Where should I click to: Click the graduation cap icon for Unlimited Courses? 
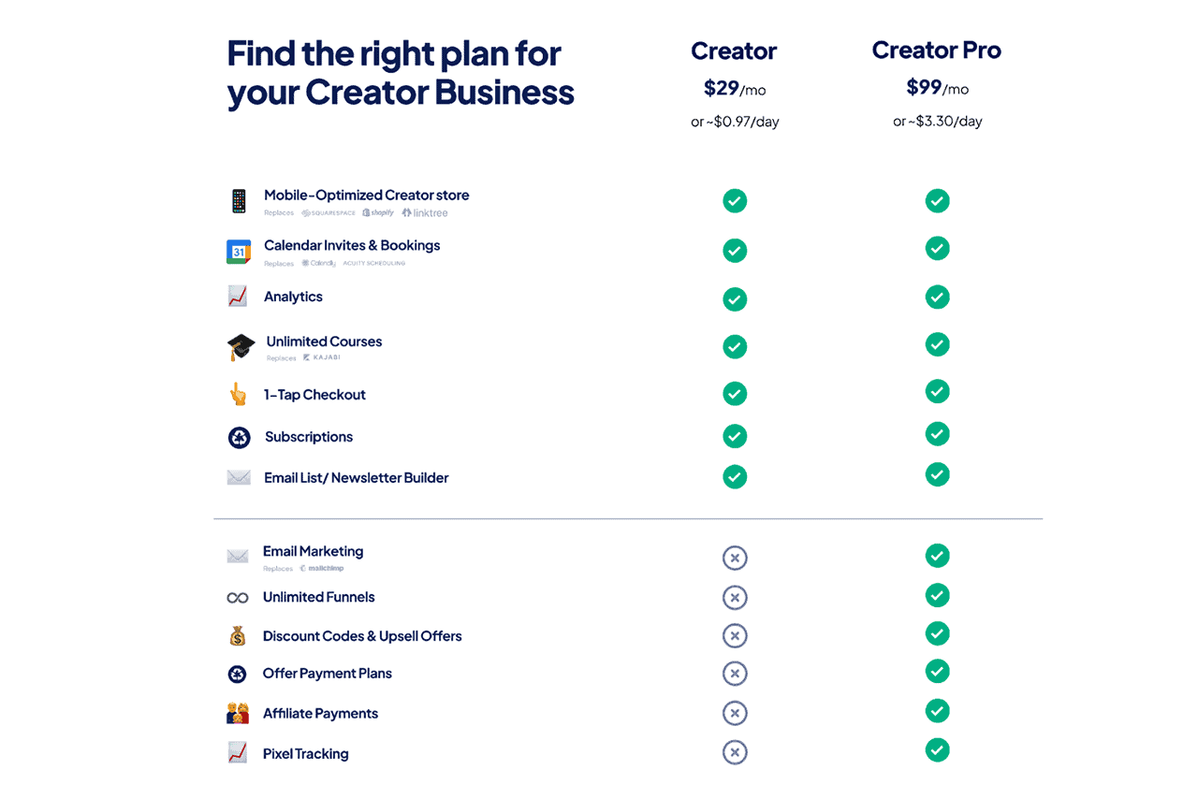tap(241, 345)
